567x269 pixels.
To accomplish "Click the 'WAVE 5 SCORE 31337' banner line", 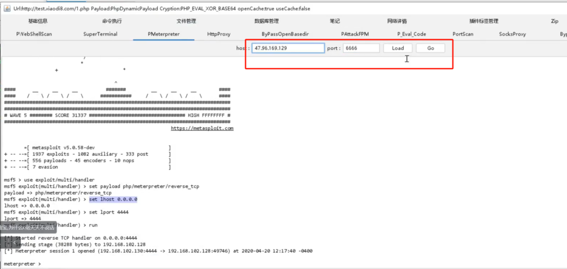I will click(117, 115).
